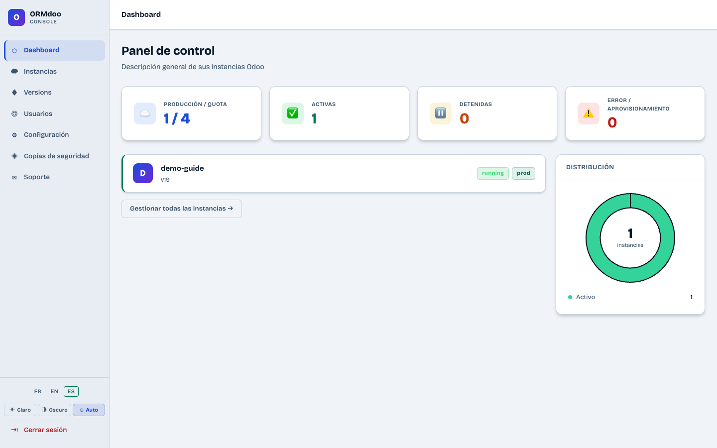The image size is (717, 448).
Task: Open the Dashboard sidebar item
Action: pos(55,50)
